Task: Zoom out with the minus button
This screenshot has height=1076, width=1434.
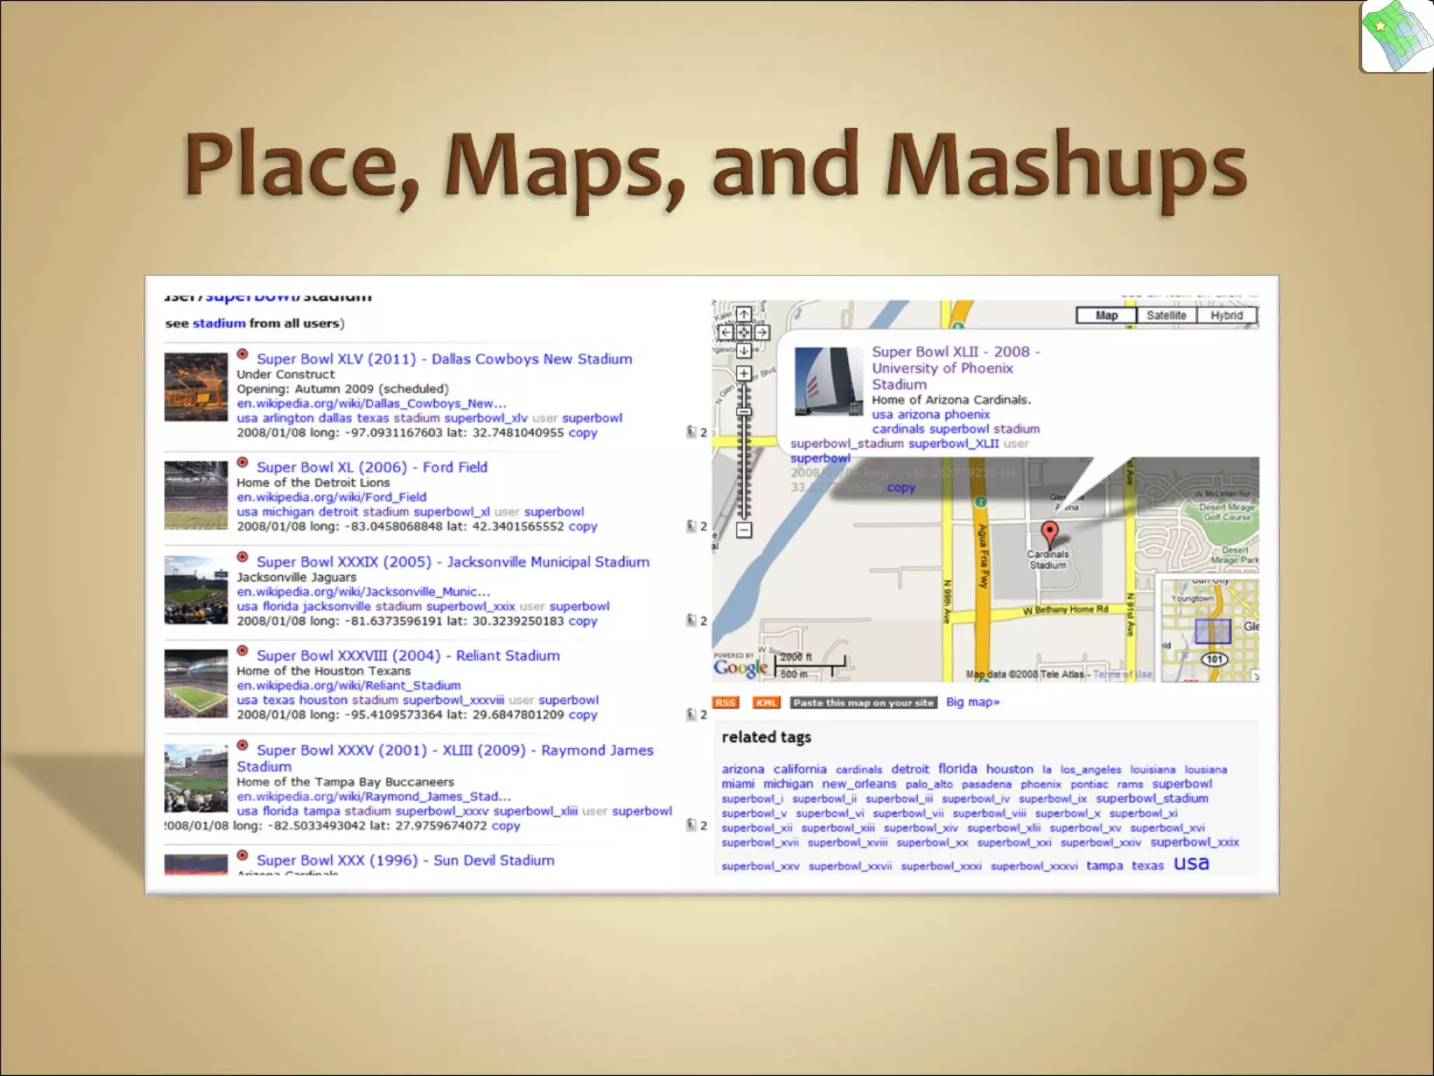Action: (744, 530)
